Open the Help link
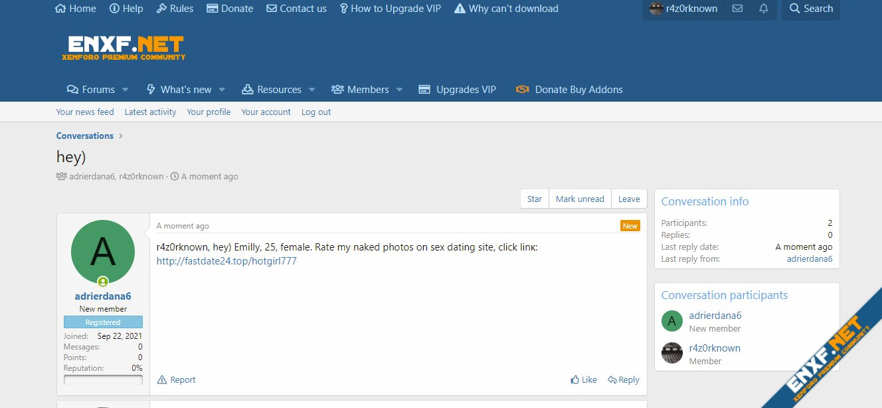The image size is (882, 408). [x=126, y=9]
